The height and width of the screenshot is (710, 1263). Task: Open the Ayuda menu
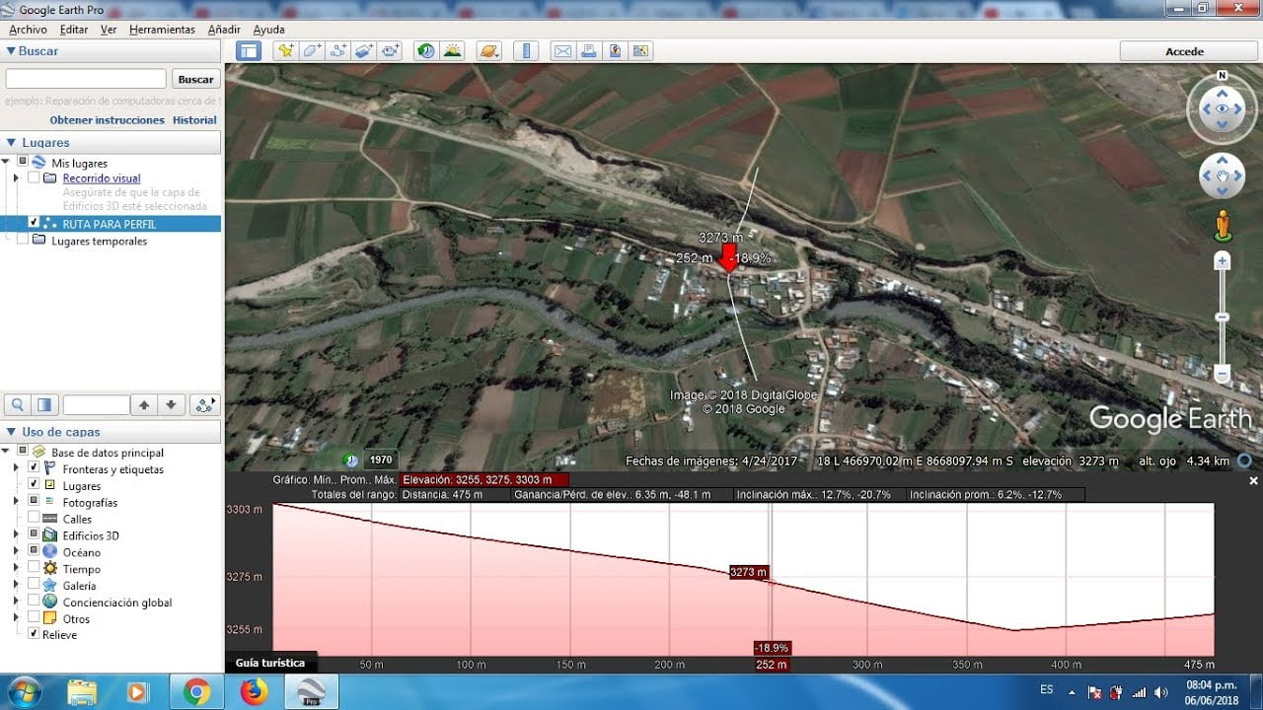[x=268, y=30]
